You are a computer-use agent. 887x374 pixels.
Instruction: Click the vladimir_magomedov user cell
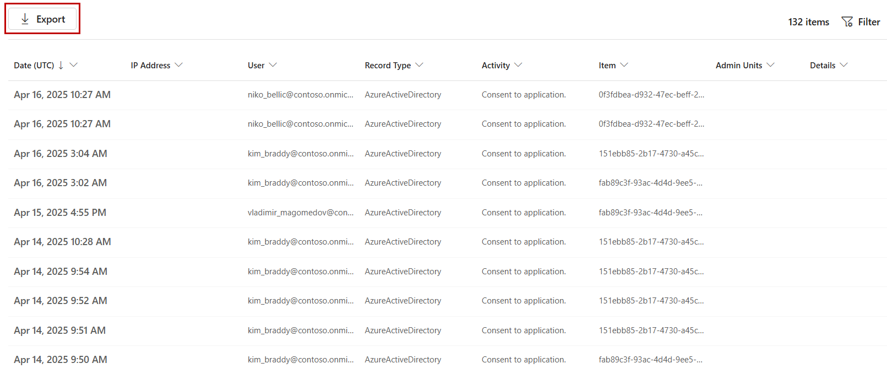click(301, 213)
